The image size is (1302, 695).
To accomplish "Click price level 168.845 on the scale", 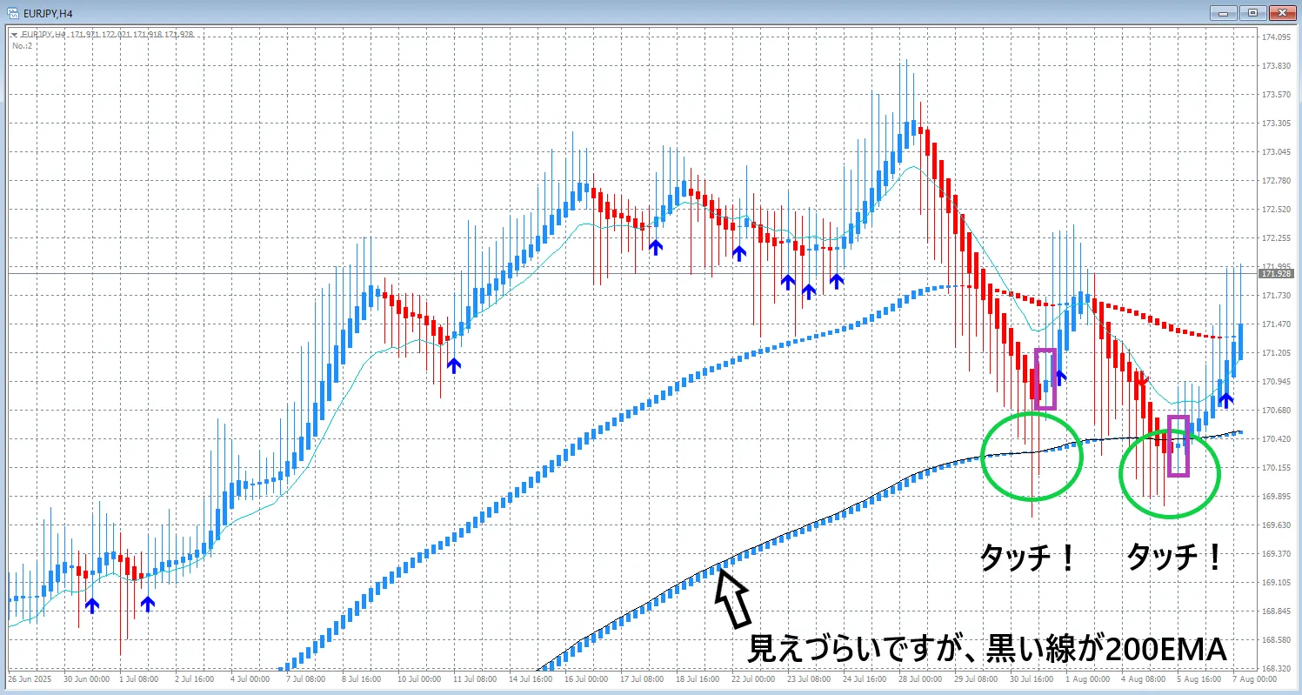I will click(1276, 611).
